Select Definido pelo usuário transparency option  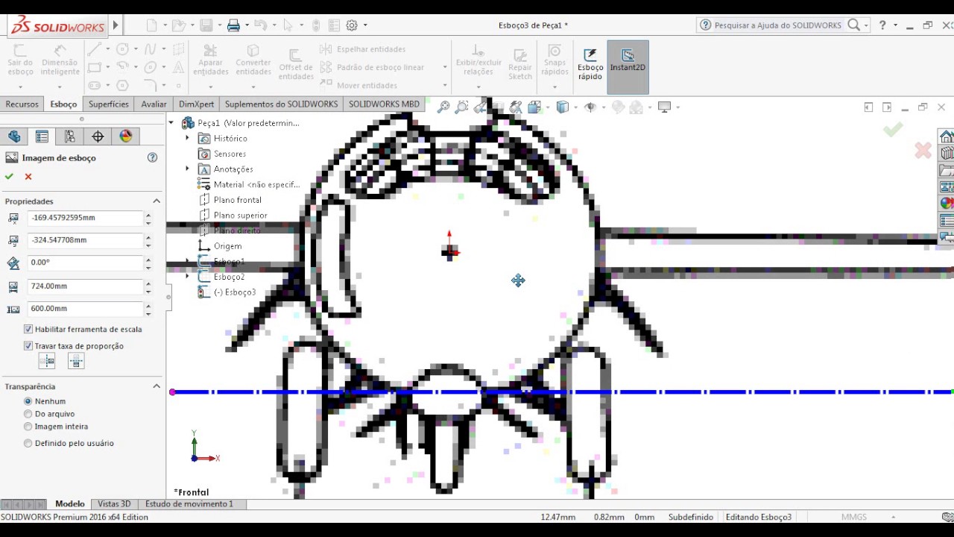click(x=28, y=443)
